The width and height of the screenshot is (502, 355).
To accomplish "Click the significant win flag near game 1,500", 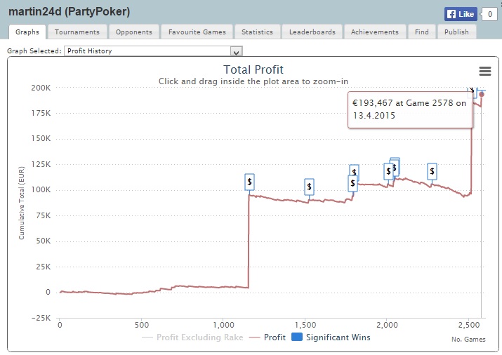I will tap(309, 187).
